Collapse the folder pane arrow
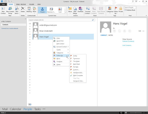The width and height of the screenshot is (148, 114). (x=25, y=19)
